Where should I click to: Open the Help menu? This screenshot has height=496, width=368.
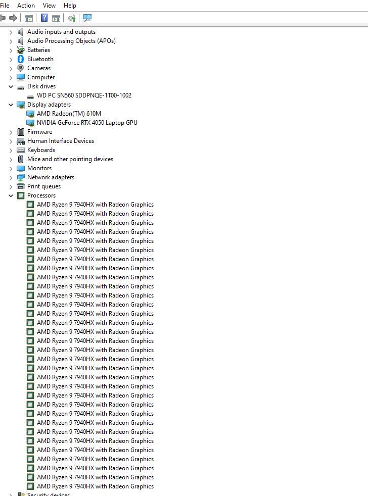(70, 6)
